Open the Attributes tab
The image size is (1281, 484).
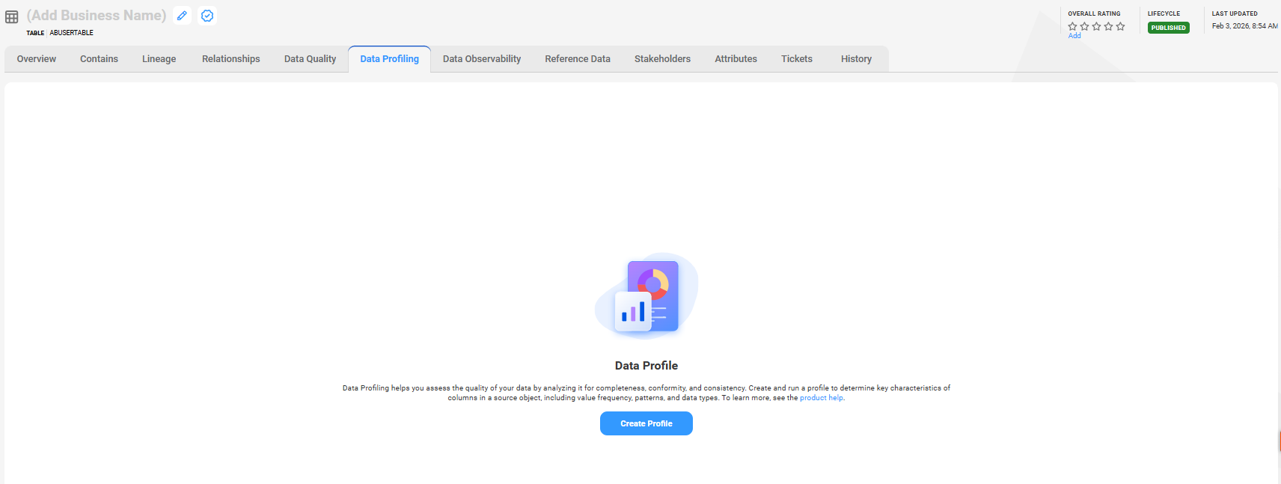tap(736, 59)
